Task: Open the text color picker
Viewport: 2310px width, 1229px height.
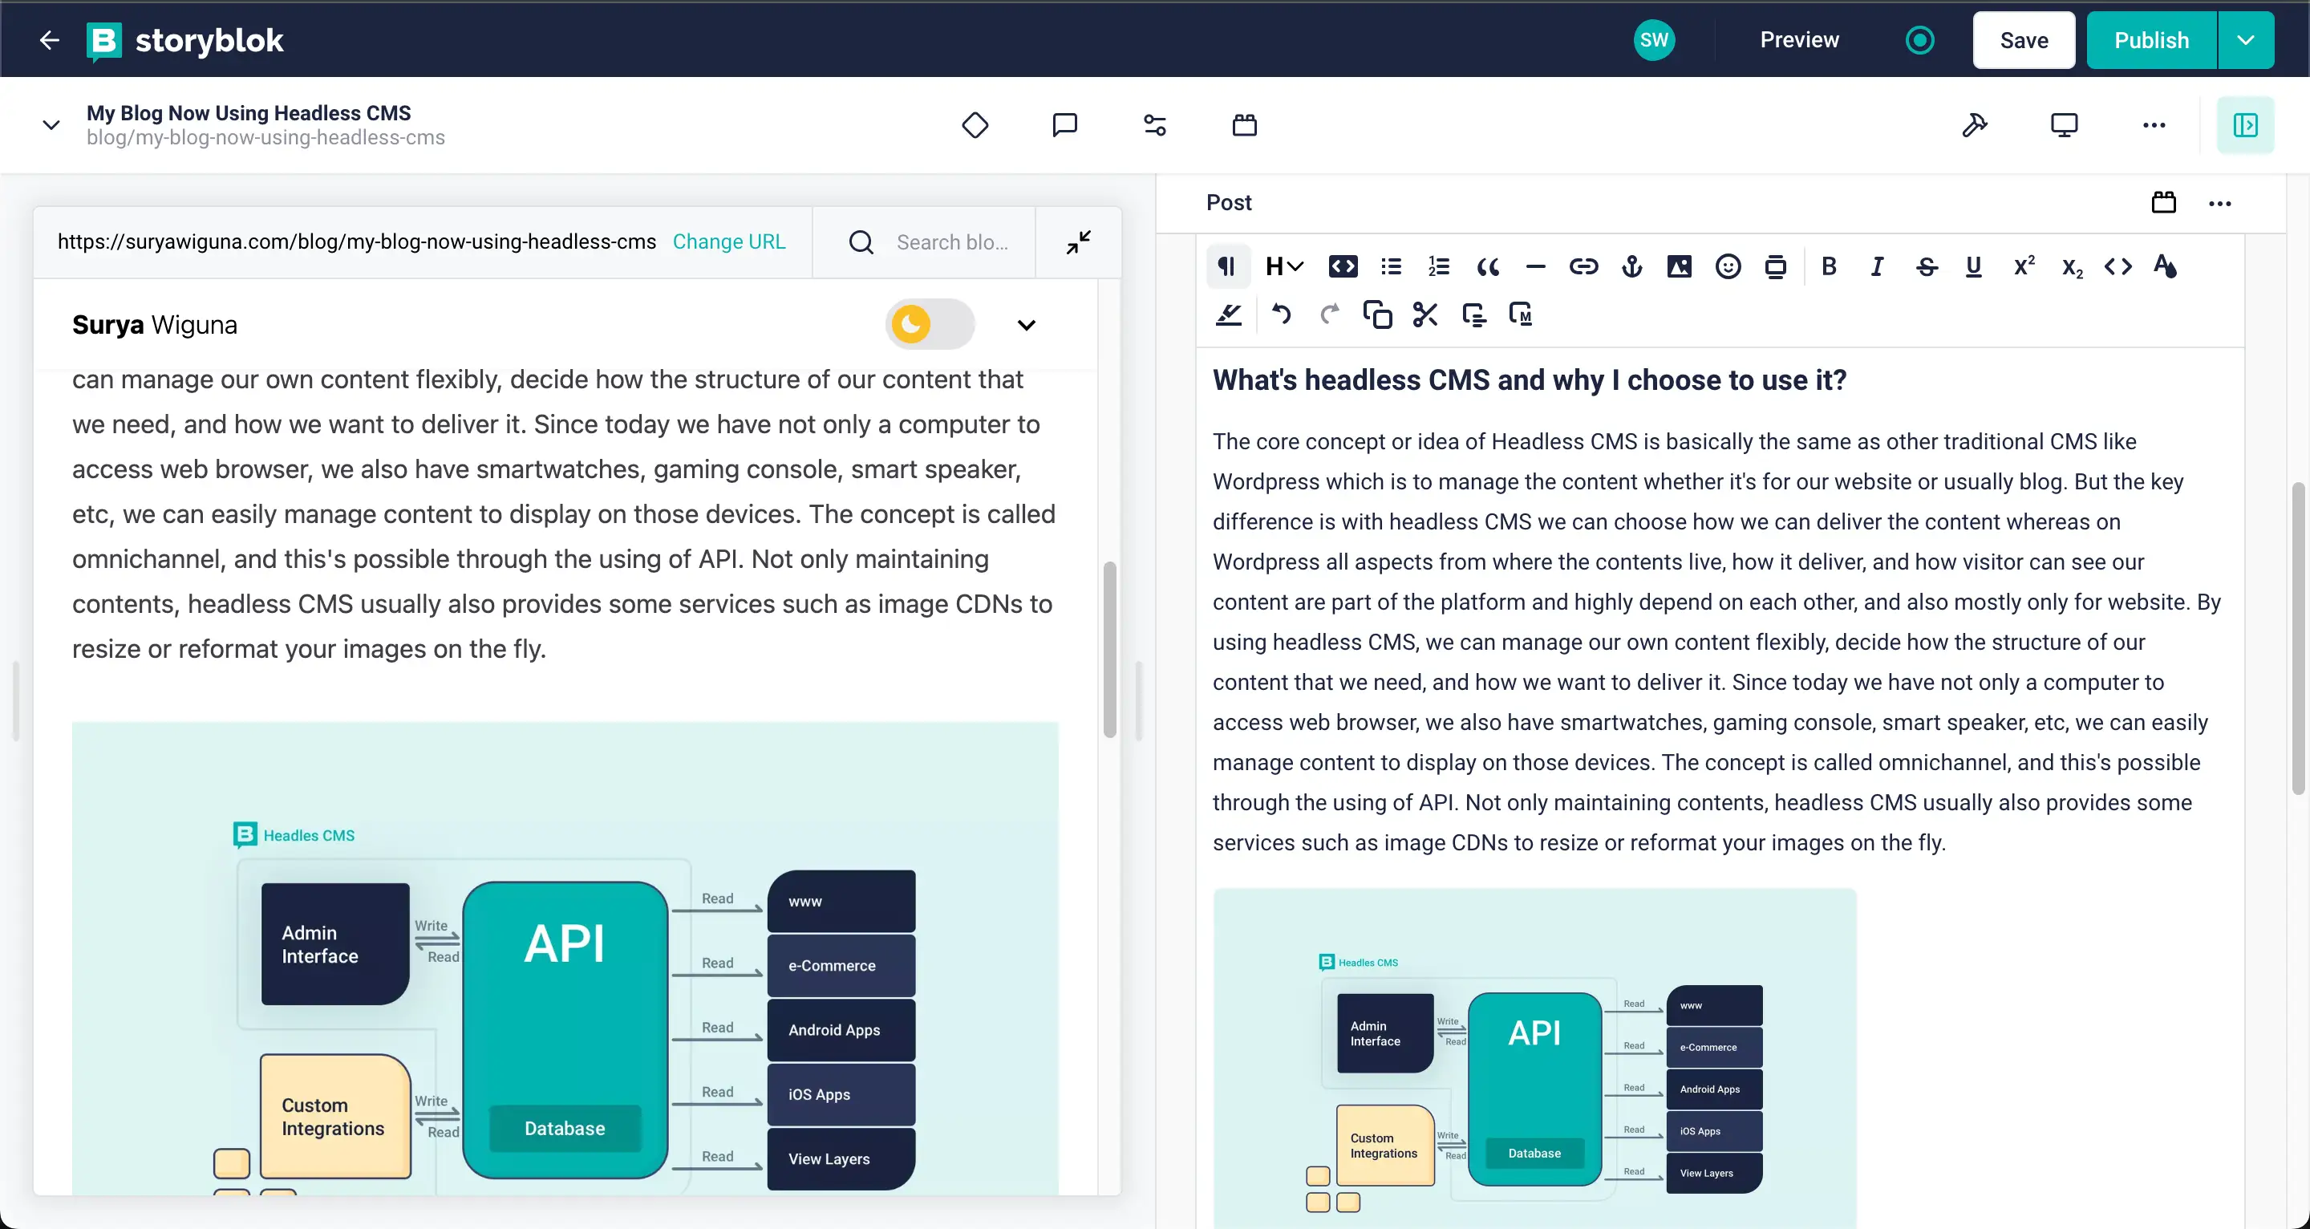Action: point(2166,266)
